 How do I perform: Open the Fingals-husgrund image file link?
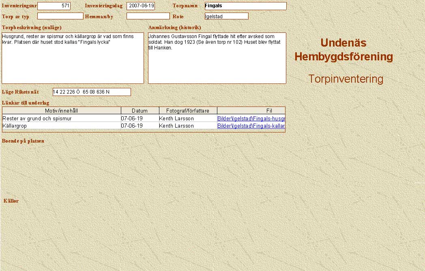(x=251, y=119)
